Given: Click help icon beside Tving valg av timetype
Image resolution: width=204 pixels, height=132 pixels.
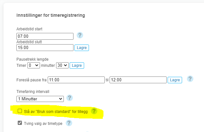Looking at the screenshot, I should (69, 123).
